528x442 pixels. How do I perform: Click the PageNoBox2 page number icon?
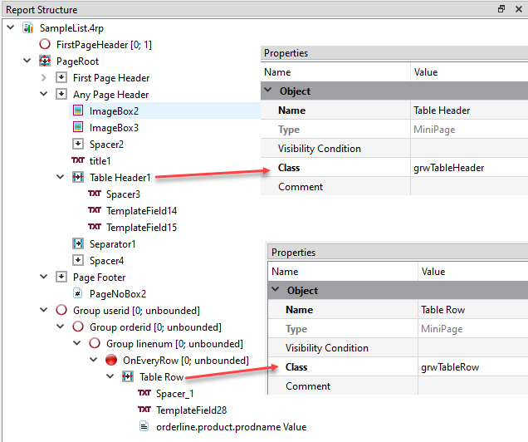pos(78,293)
